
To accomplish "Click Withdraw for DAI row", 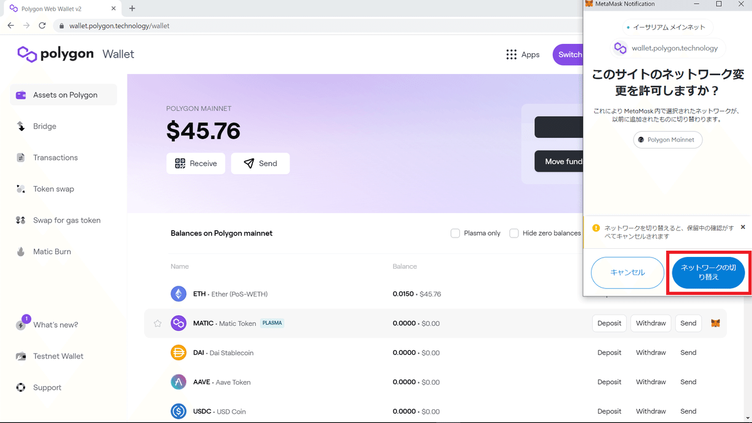I will click(x=650, y=353).
